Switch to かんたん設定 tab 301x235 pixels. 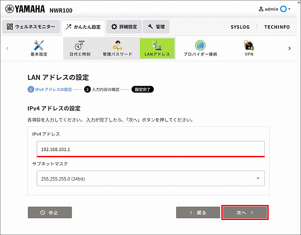tap(83, 27)
